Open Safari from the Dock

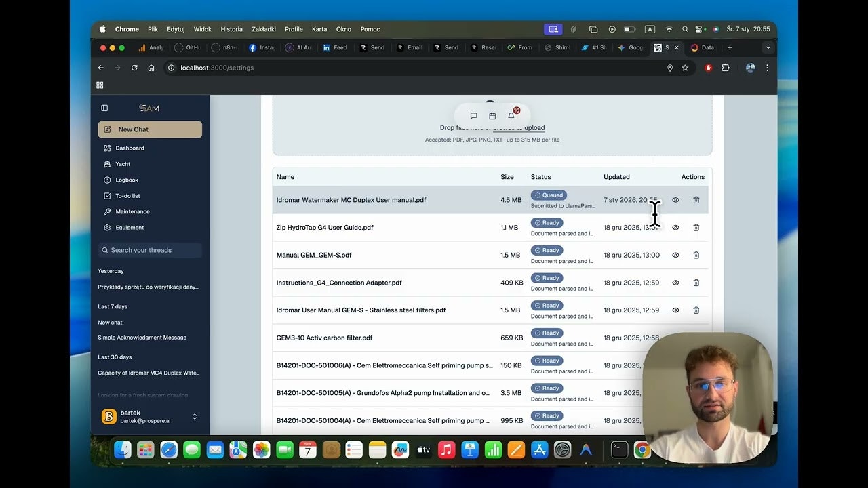coord(169,449)
